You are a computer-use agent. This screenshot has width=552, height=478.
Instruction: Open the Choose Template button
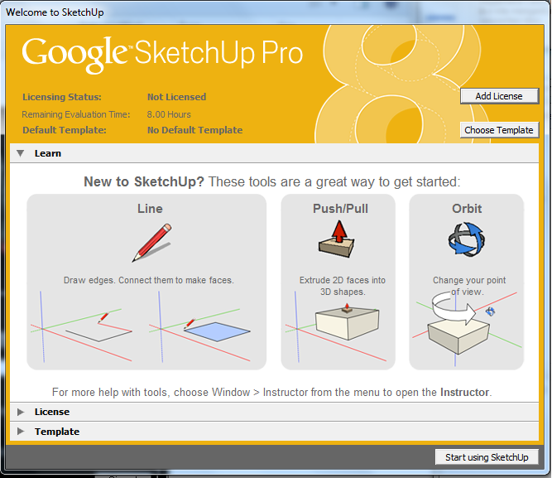pyautogui.click(x=499, y=130)
